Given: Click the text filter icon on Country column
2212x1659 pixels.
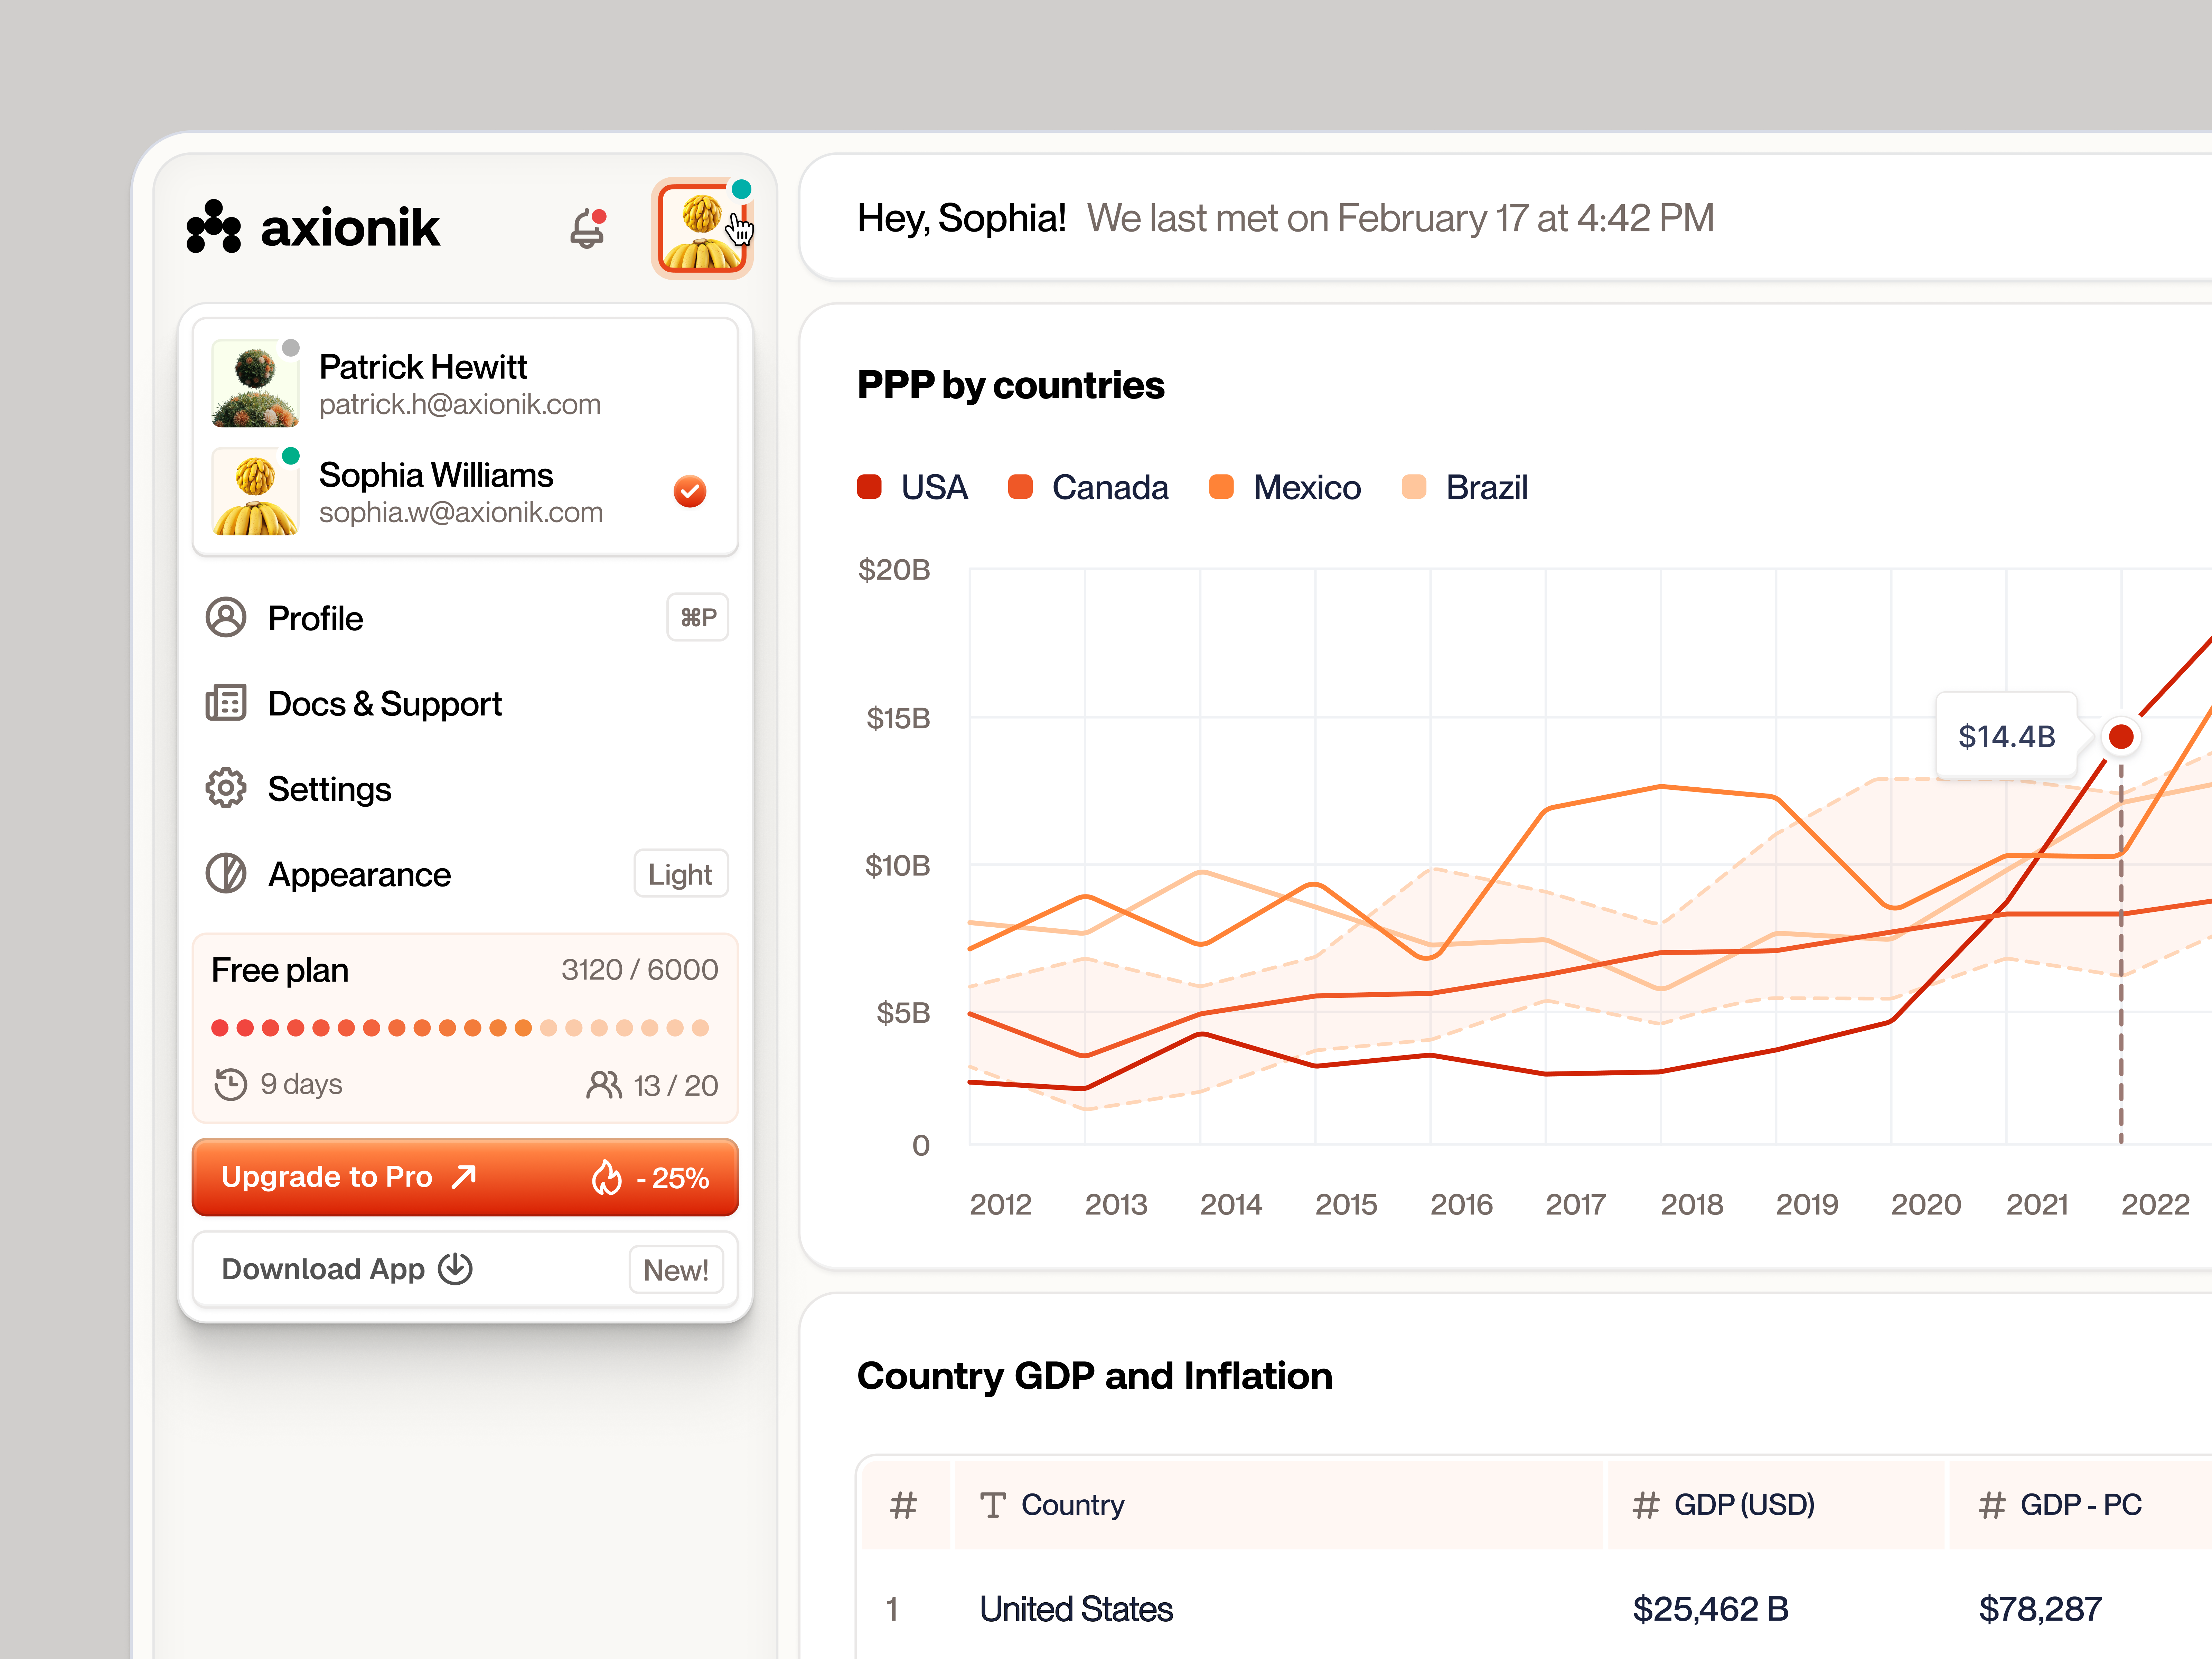Looking at the screenshot, I should [x=993, y=1505].
